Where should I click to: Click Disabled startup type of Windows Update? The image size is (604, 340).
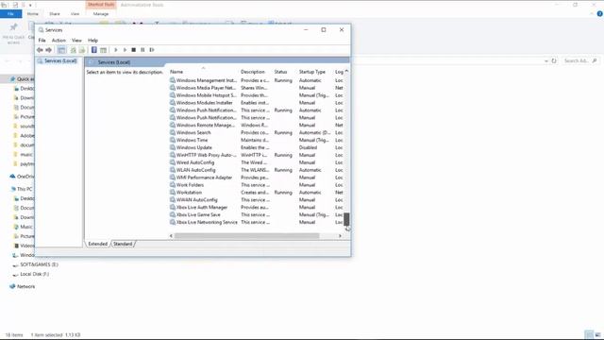click(308, 147)
